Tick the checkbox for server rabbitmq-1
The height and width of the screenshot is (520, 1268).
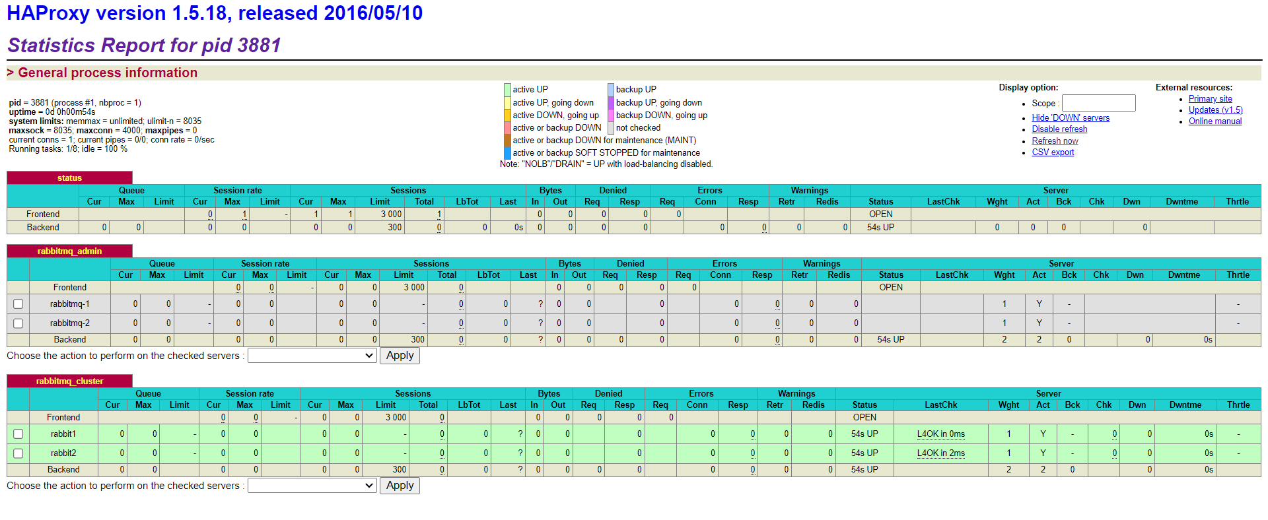pos(18,304)
